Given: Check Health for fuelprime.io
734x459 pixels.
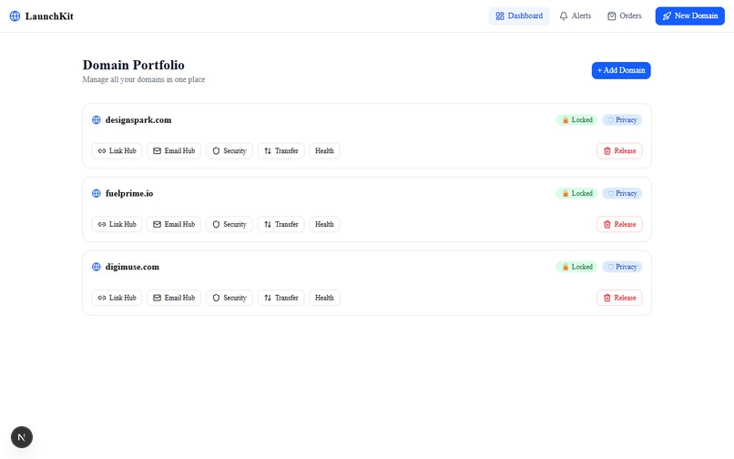Looking at the screenshot, I should coord(324,224).
